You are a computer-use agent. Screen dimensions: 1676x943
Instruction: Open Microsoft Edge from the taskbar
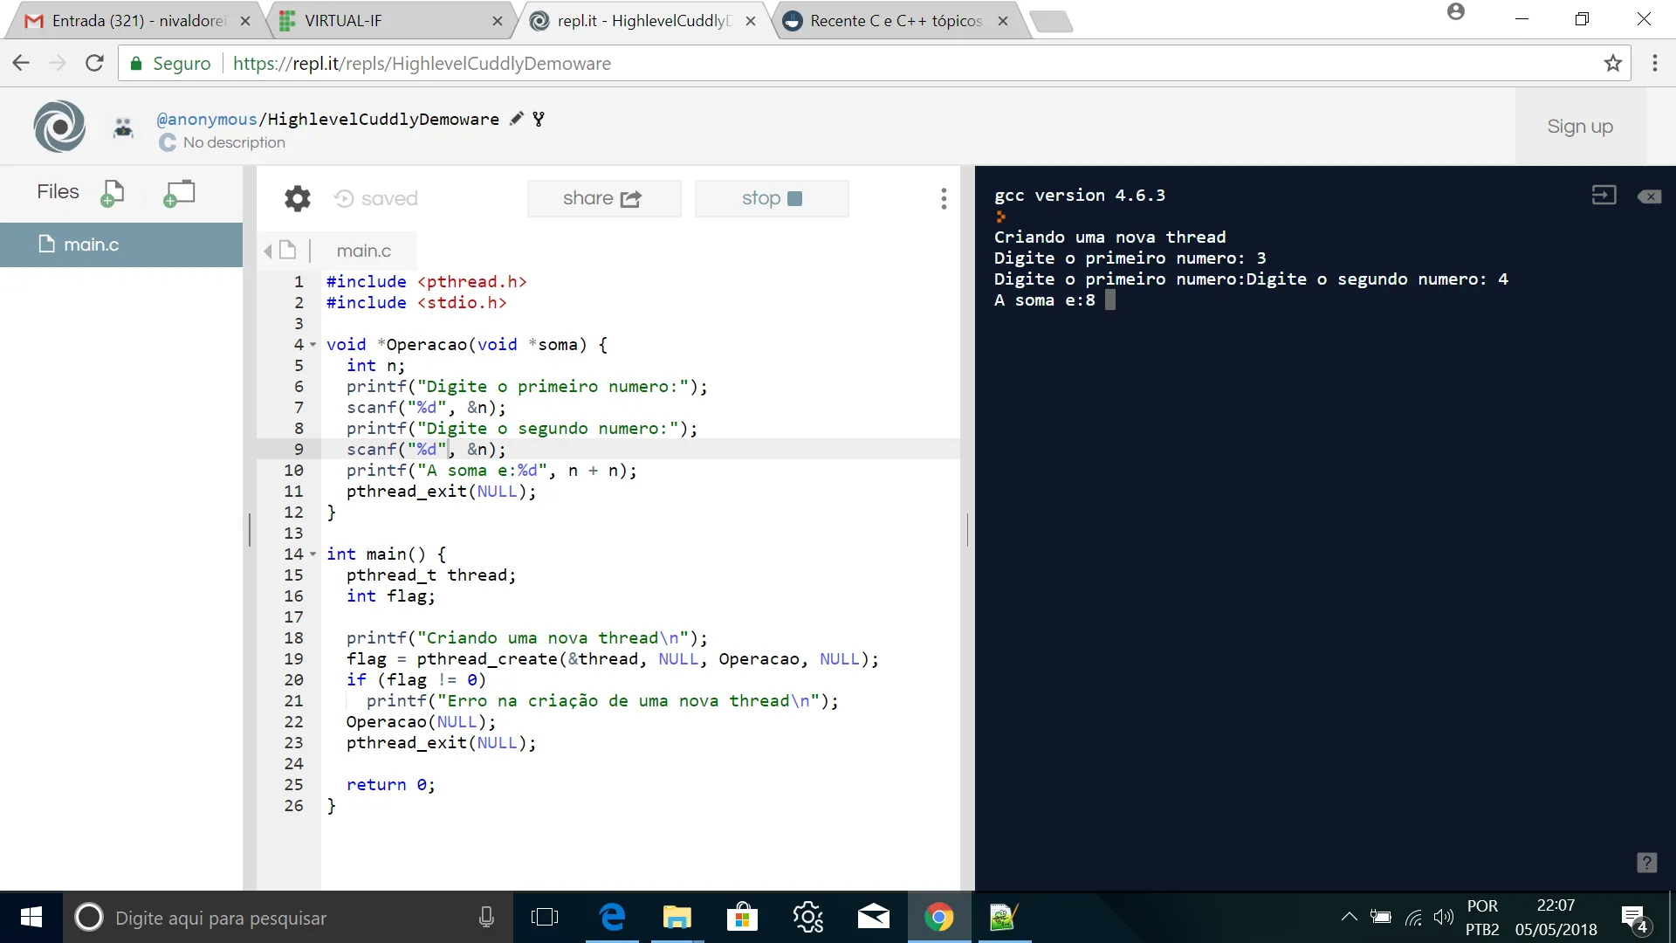[613, 918]
